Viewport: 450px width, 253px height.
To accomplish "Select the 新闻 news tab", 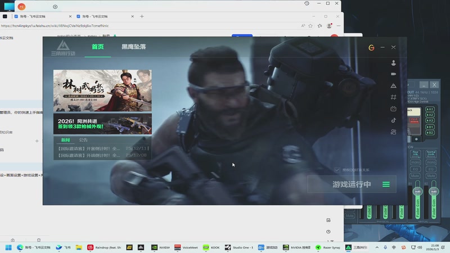I will 65,140.
